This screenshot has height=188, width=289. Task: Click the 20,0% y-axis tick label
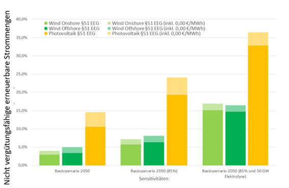click(x=21, y=92)
